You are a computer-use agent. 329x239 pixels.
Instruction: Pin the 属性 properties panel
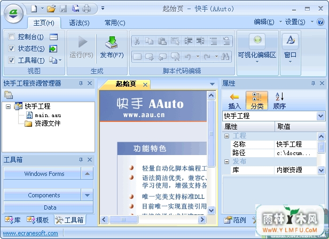pos(313,83)
